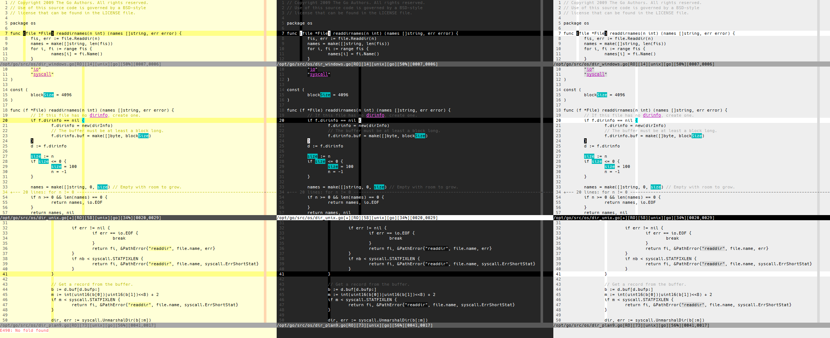Image resolution: width=830 pixels, height=338 pixels.
Task: Click underlined "io" import in dark pane
Action: [x=313, y=69]
